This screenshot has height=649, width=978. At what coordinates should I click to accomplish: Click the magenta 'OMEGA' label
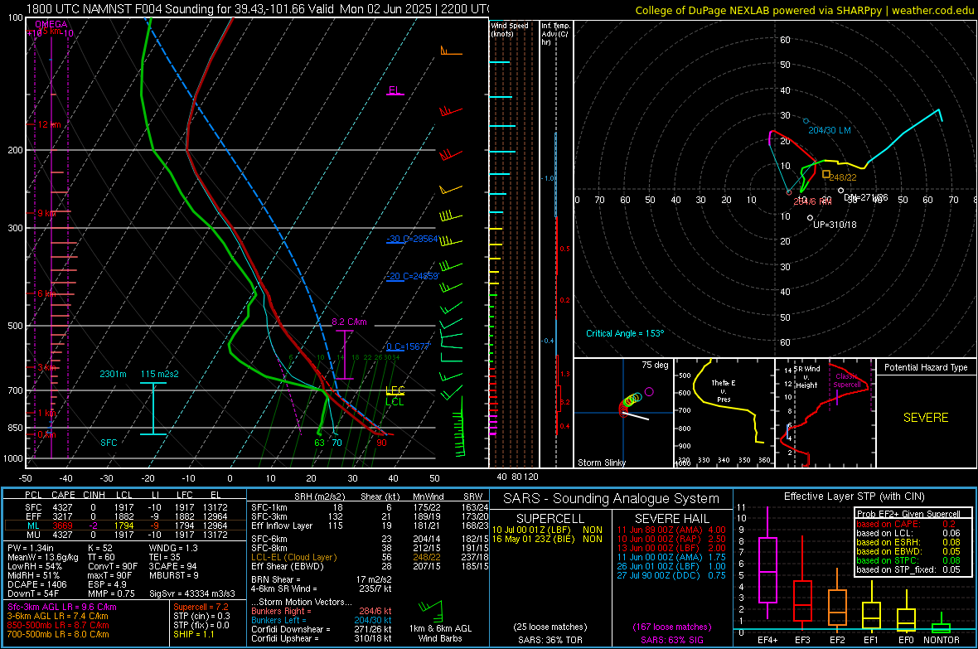click(51, 24)
